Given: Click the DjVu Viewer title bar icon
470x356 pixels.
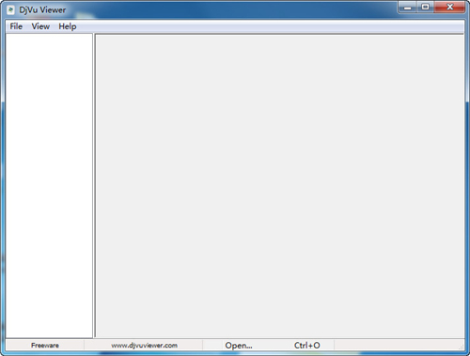Looking at the screenshot, I should pos(10,10).
